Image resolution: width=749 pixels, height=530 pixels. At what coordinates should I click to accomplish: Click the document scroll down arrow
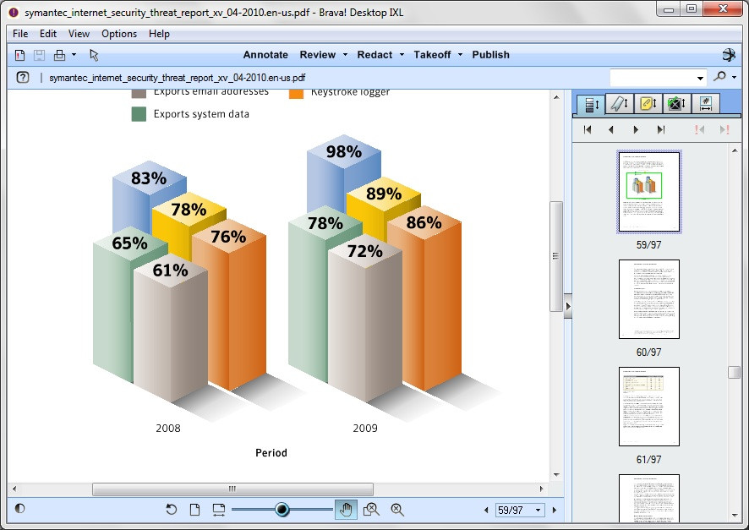click(x=556, y=474)
